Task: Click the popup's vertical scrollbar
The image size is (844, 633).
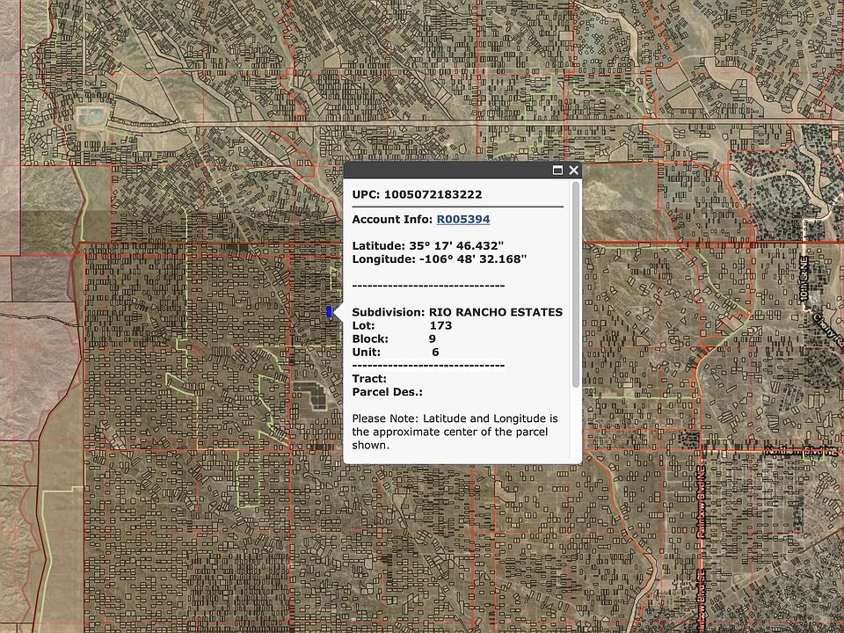Action: point(576,284)
